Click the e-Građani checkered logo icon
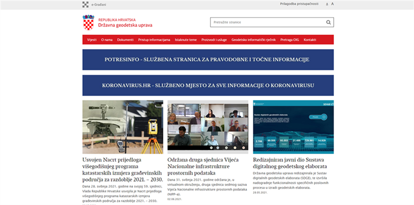414x205 pixels. coord(85,4)
